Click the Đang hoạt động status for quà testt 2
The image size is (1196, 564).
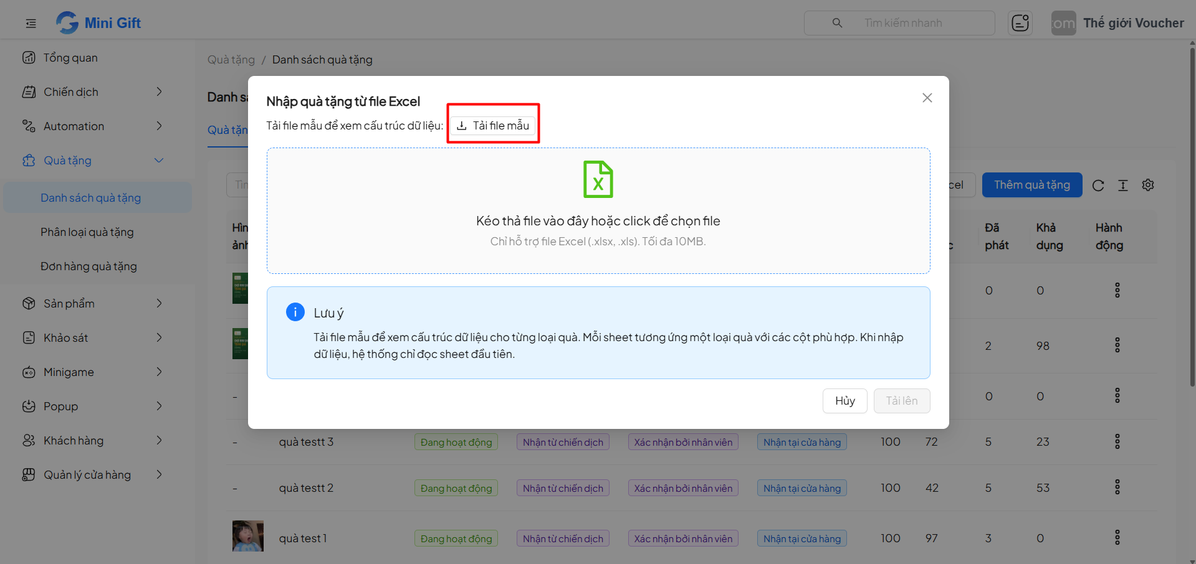456,488
